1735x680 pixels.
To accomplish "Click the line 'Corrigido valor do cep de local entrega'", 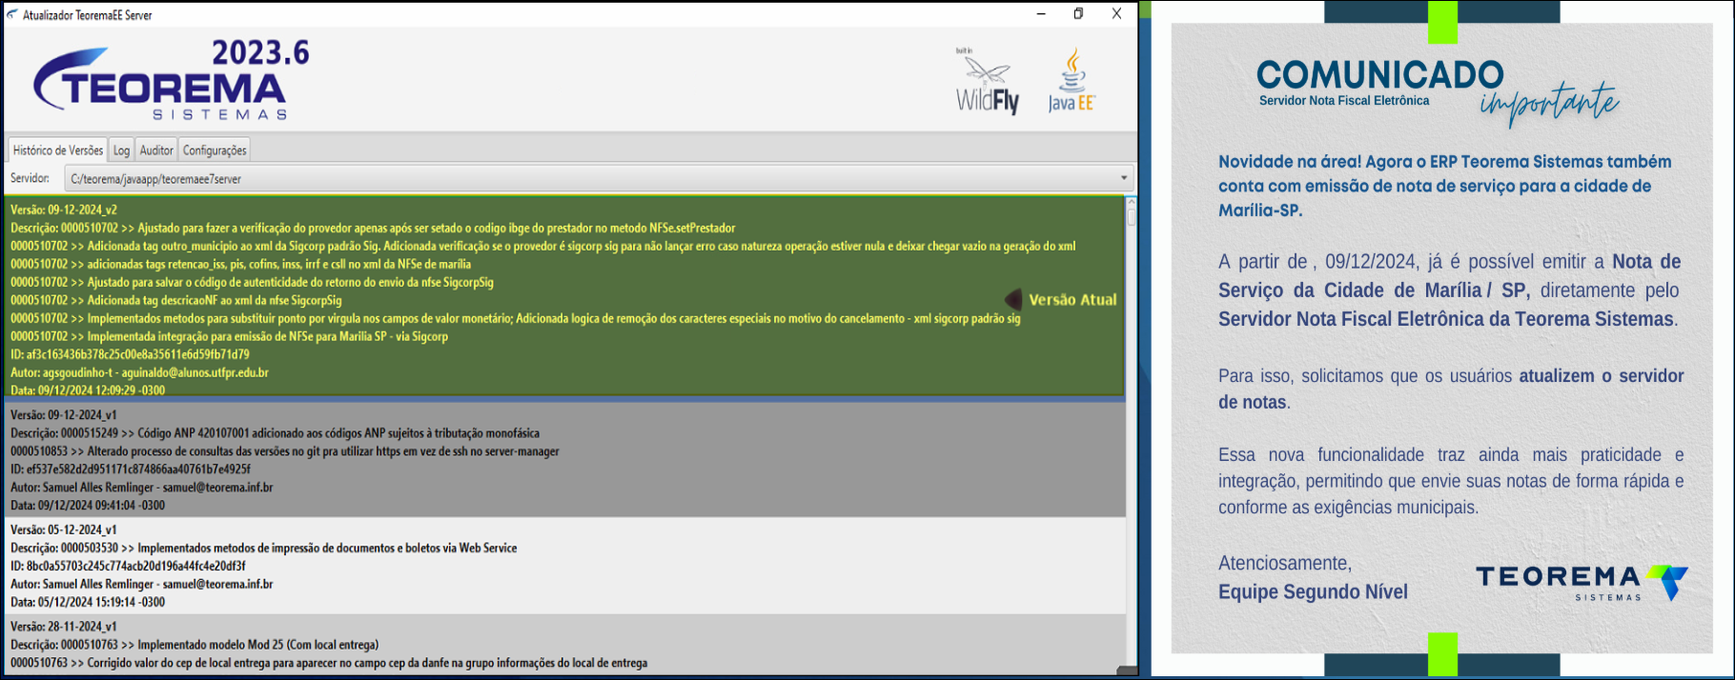I will (x=329, y=663).
